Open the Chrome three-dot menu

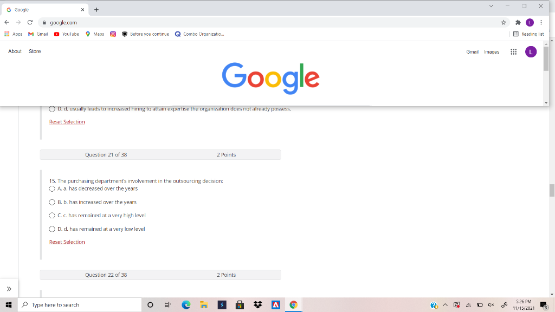click(x=540, y=22)
